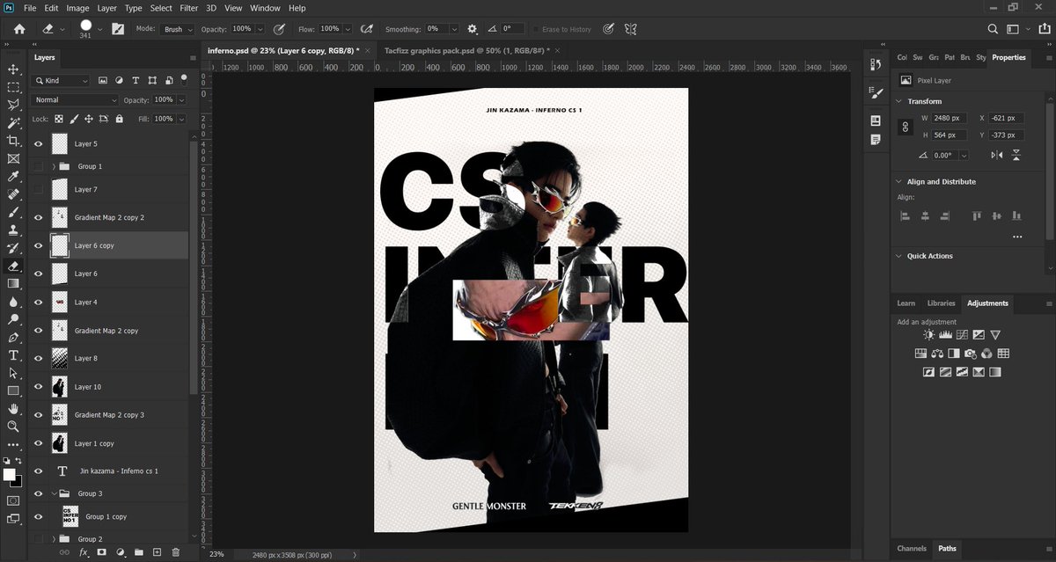Click the search magnifier icon top right
Screen dimensions: 1056x562
[x=994, y=29]
